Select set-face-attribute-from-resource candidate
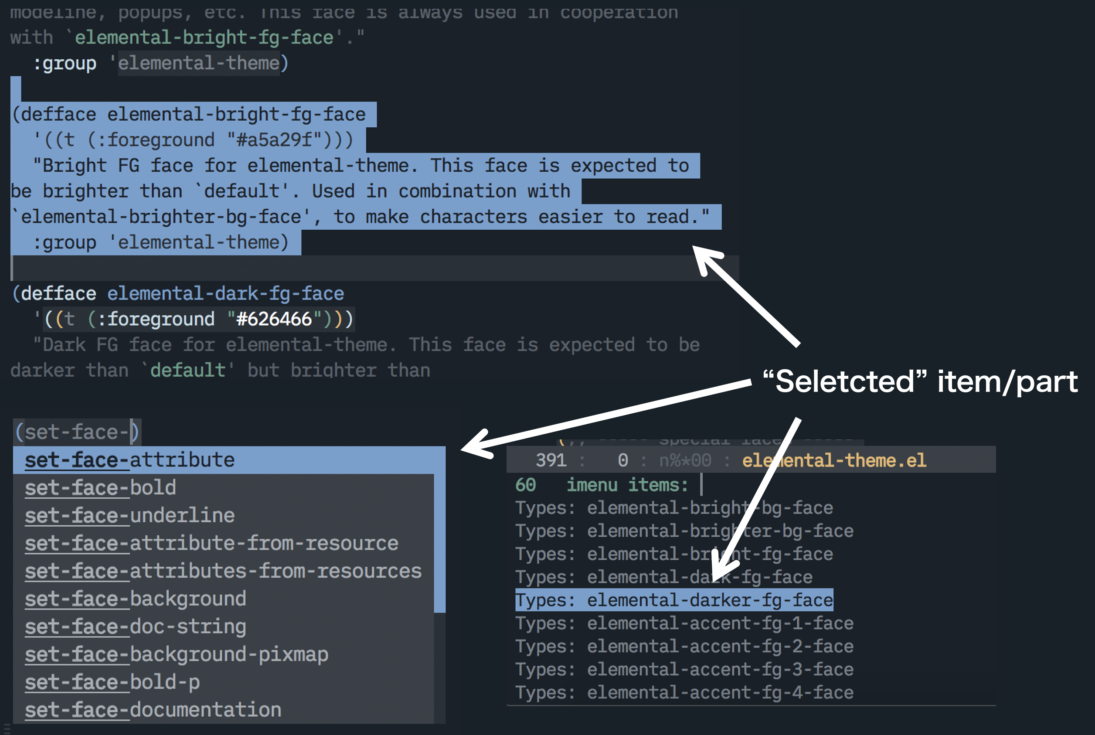 pos(224,543)
